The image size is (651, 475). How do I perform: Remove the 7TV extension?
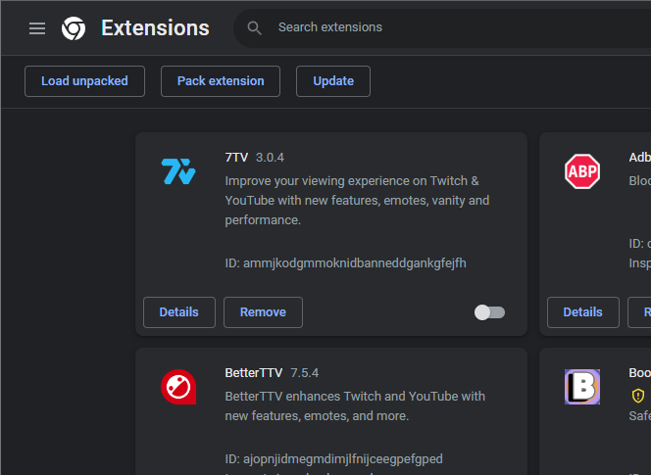[x=263, y=312]
